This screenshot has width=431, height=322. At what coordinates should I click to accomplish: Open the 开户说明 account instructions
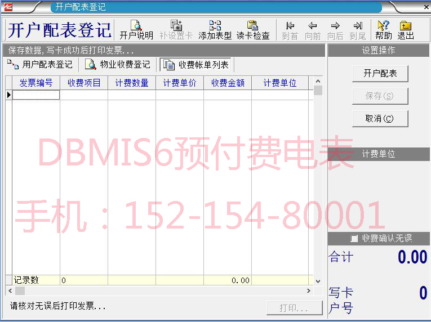(x=136, y=30)
